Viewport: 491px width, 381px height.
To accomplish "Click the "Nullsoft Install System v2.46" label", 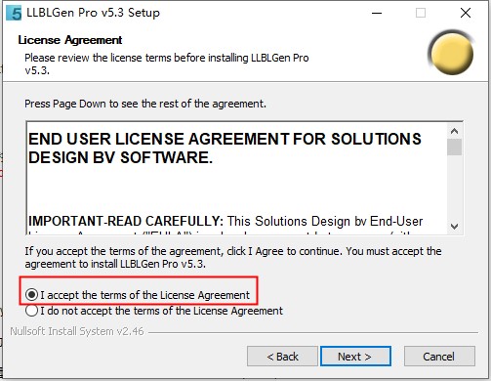I will tap(77, 331).
